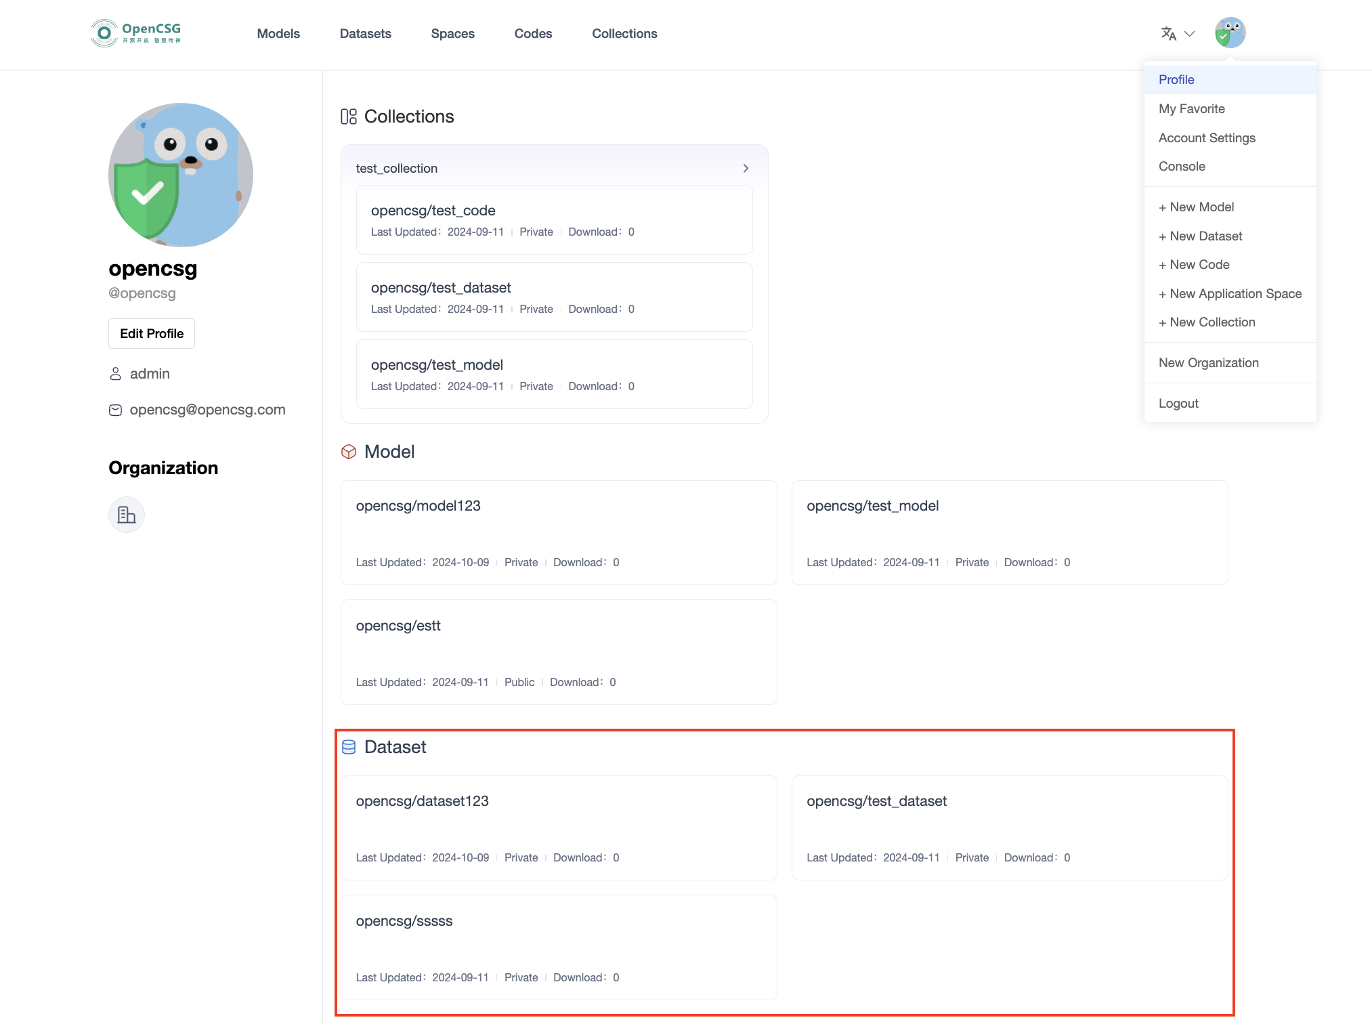Image resolution: width=1372 pixels, height=1024 pixels.
Task: Select Account Settings from the menu
Action: (x=1207, y=137)
